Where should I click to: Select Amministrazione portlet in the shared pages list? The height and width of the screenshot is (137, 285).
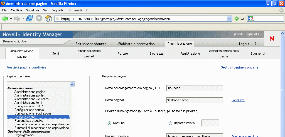pos(30,95)
